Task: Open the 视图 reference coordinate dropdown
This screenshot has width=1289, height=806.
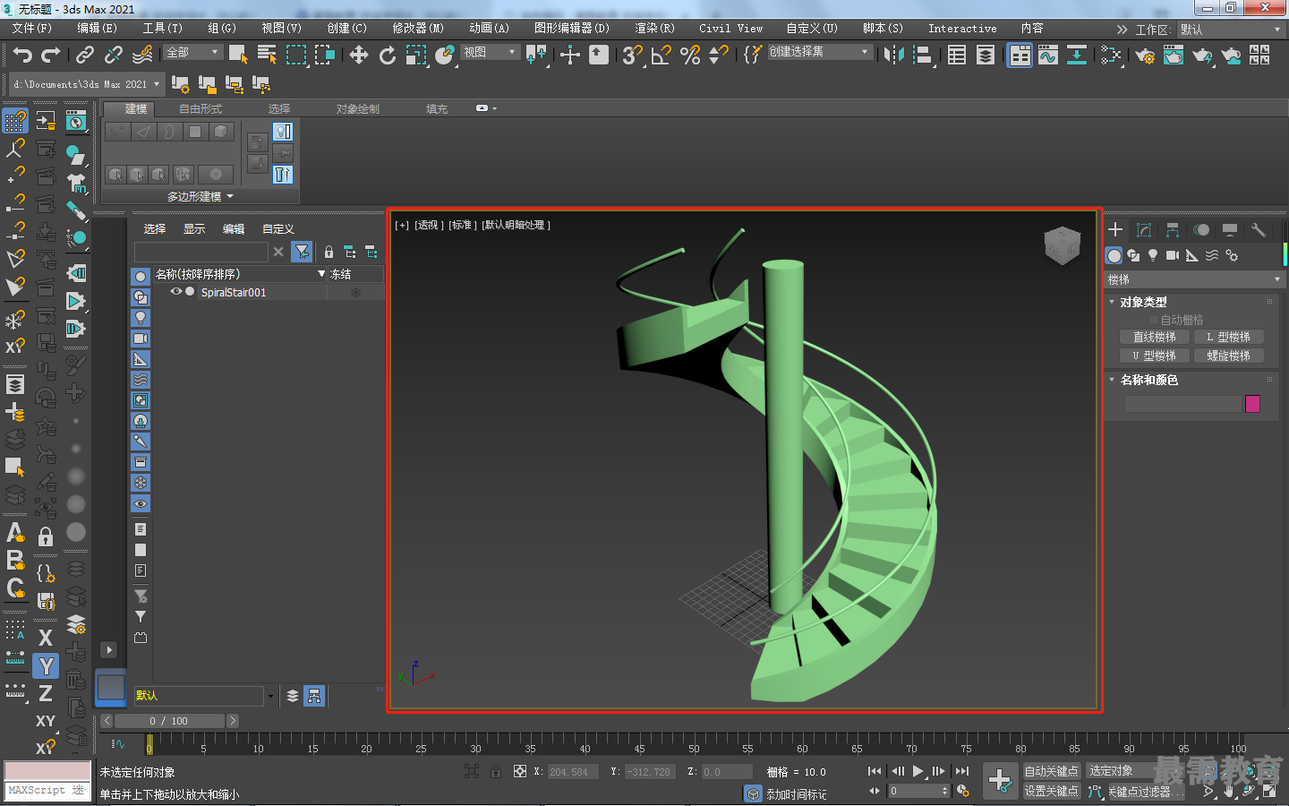Action: point(490,53)
